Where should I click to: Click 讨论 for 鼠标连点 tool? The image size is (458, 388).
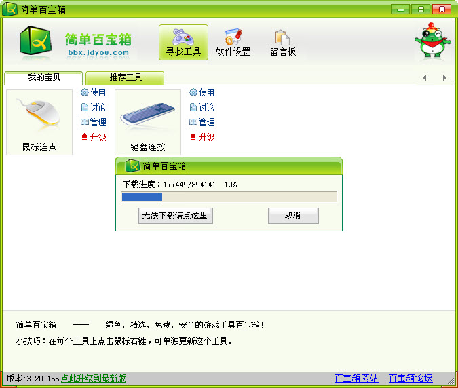coord(94,107)
